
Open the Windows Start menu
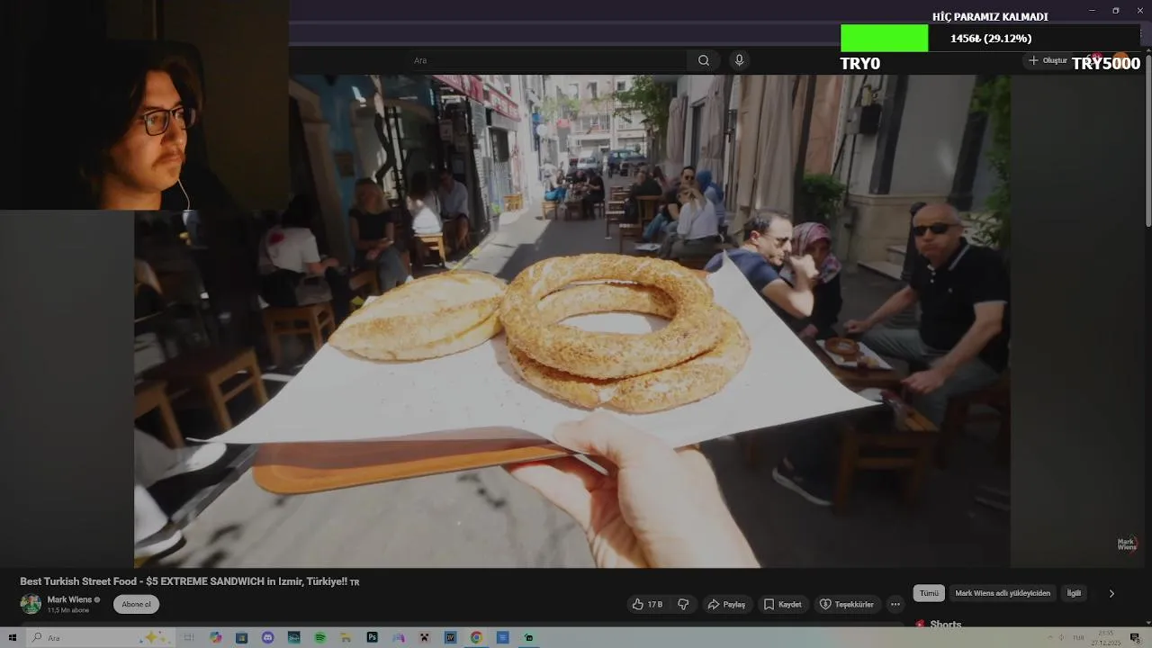pos(13,638)
